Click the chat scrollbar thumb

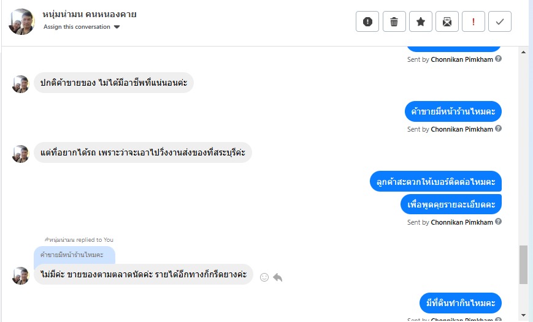[x=523, y=264]
